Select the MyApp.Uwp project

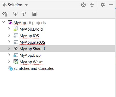click(30, 55)
